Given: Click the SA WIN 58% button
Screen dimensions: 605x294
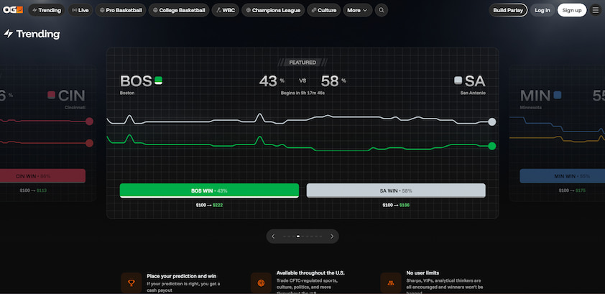Looking at the screenshot, I should pyautogui.click(x=396, y=190).
